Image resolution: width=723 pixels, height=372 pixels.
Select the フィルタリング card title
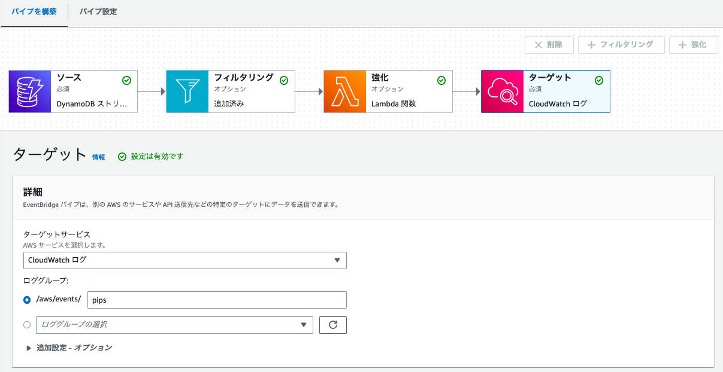[244, 78]
